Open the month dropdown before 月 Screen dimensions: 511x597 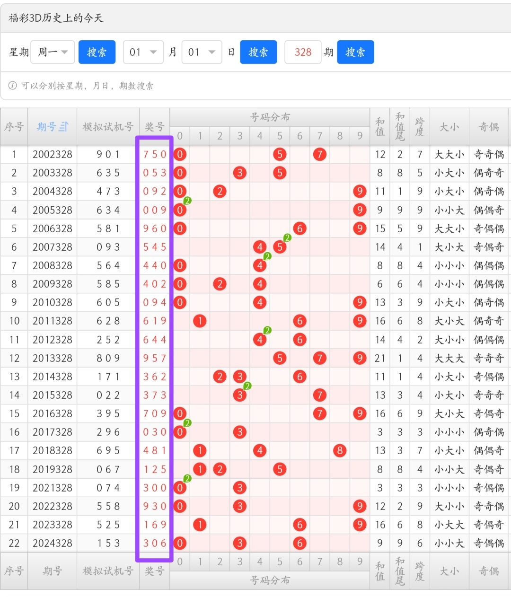[x=143, y=52]
